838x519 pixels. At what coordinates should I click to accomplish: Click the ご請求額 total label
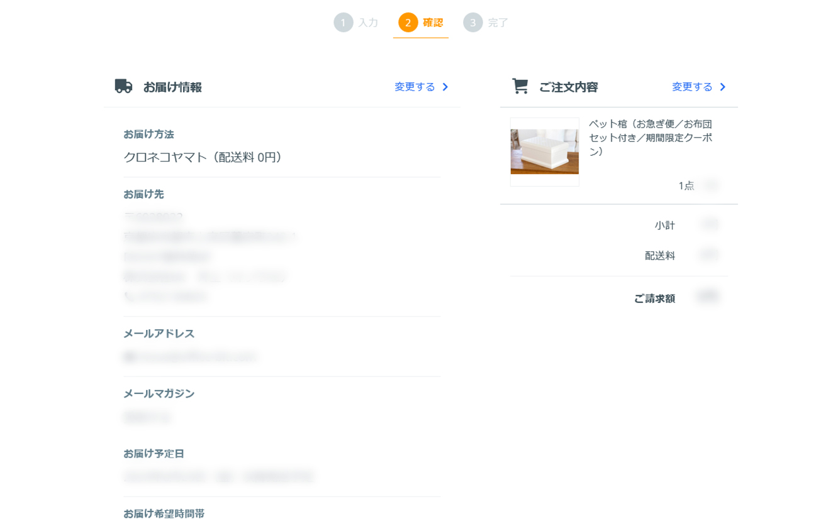tap(654, 298)
